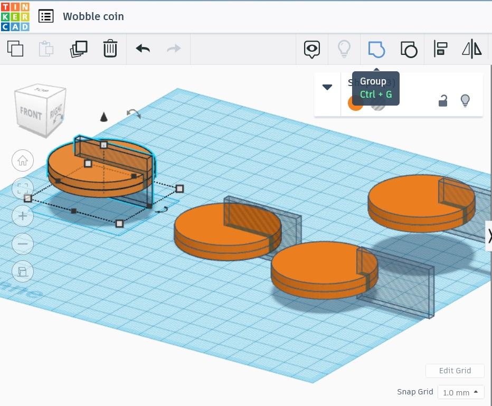Ungroup the selected shapes
The image size is (492, 406).
click(x=409, y=49)
